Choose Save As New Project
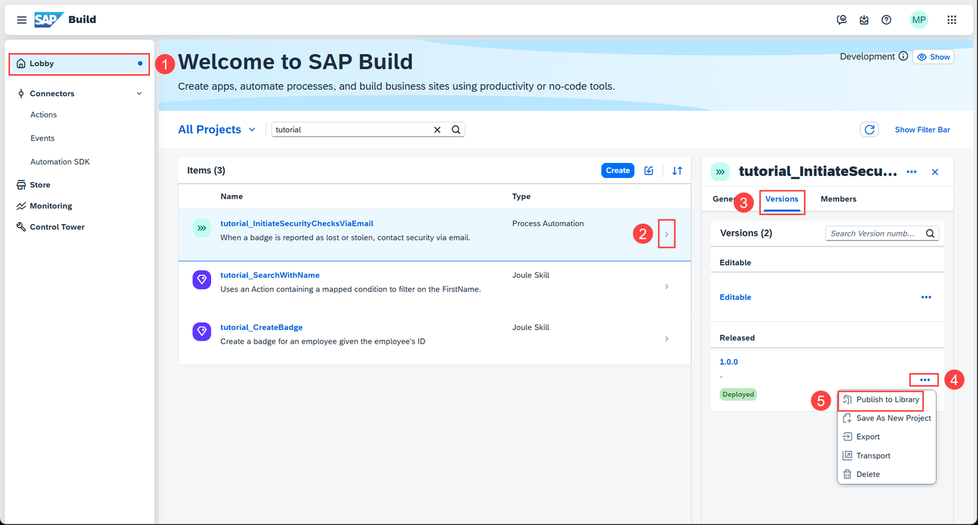This screenshot has height=525, width=978. pos(887,418)
